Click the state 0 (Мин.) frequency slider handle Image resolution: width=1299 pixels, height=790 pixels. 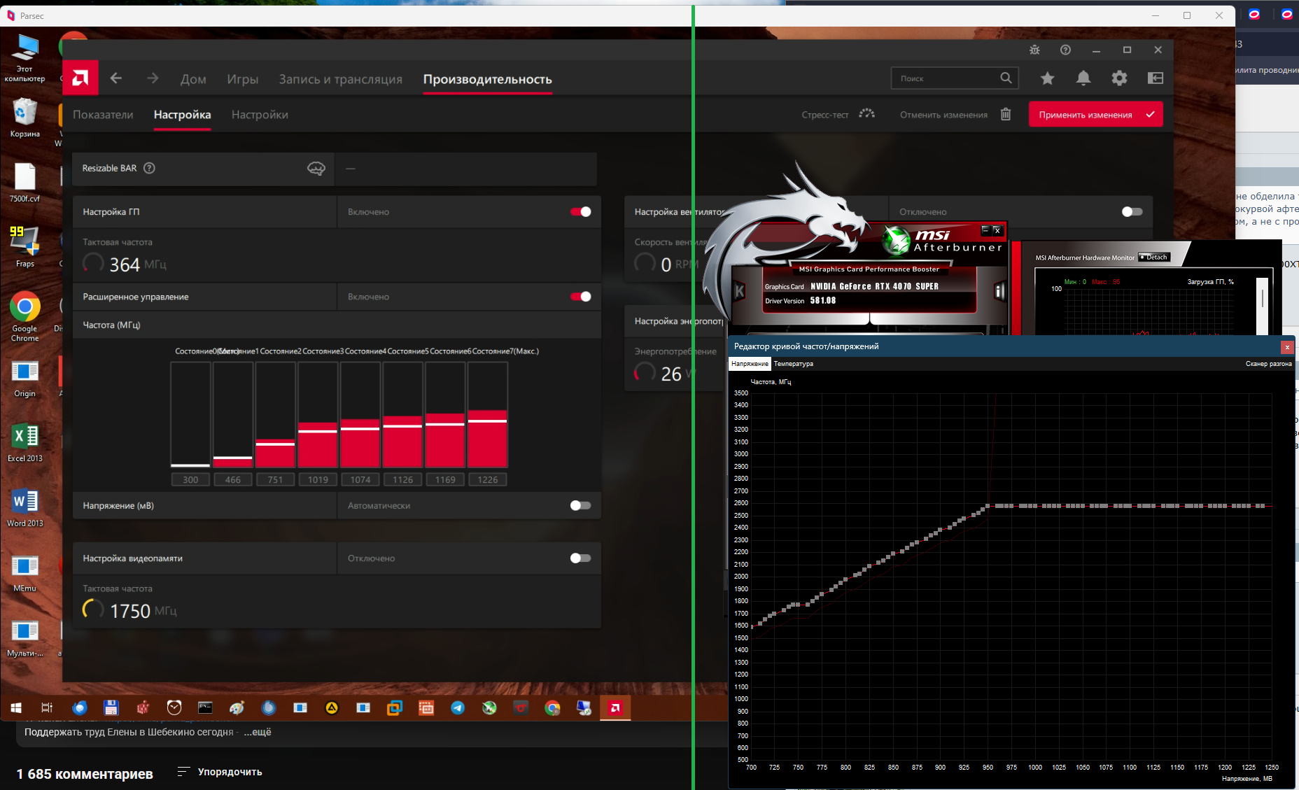click(x=190, y=465)
